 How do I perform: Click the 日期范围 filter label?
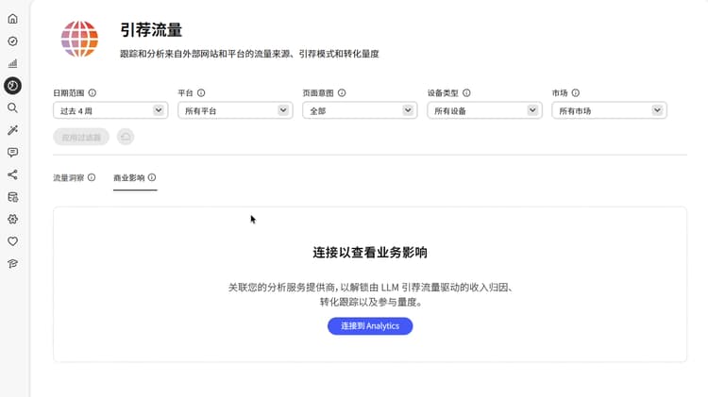point(69,93)
